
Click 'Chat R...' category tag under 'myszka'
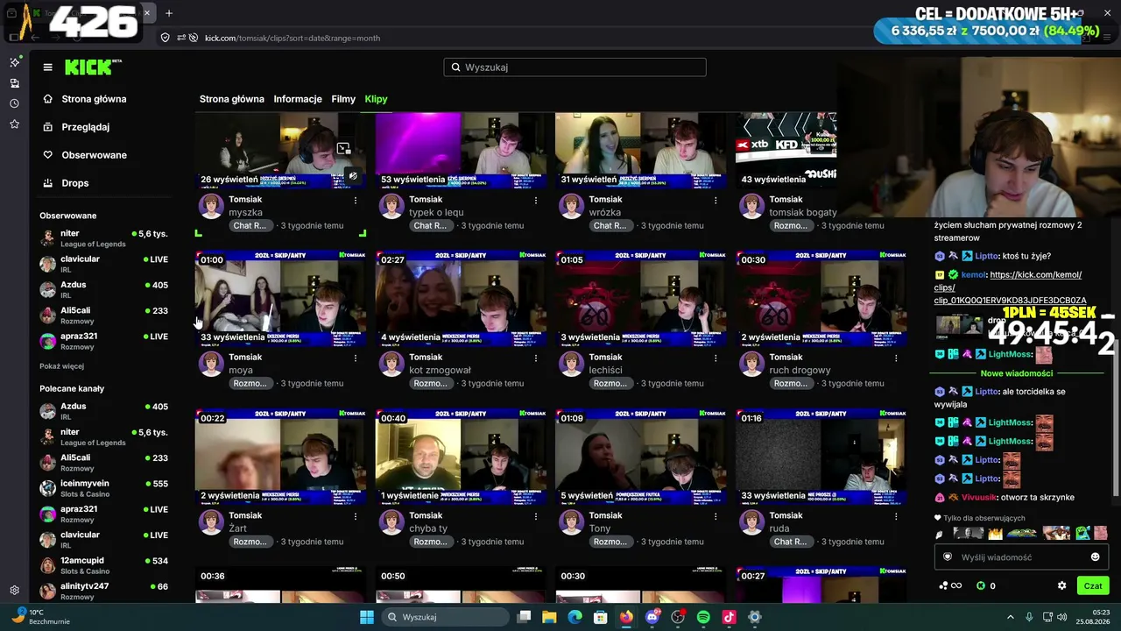[x=250, y=226]
